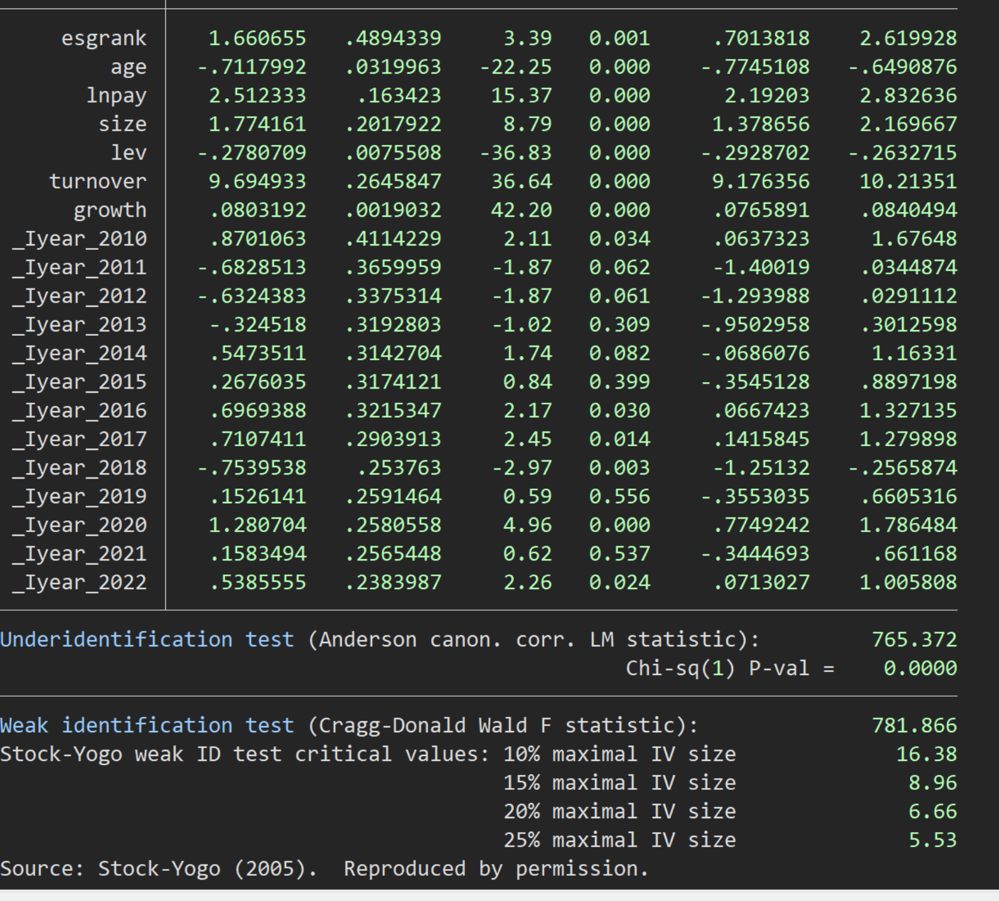Select the Chi-sq(1) P-val value 0.0000
The image size is (999, 901).
[x=920, y=668]
